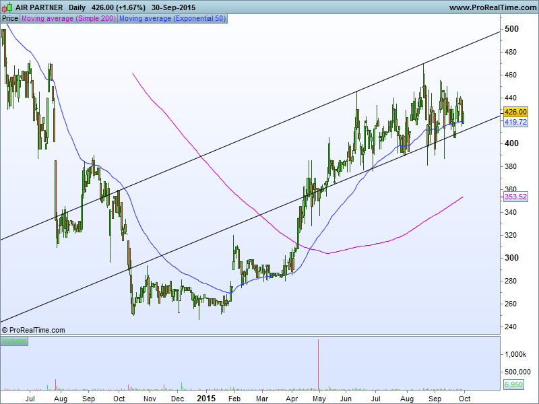Viewport: 539px width, 404px height.
Task: Click the magenta 353.52 SMA value tag
Action: click(x=515, y=197)
